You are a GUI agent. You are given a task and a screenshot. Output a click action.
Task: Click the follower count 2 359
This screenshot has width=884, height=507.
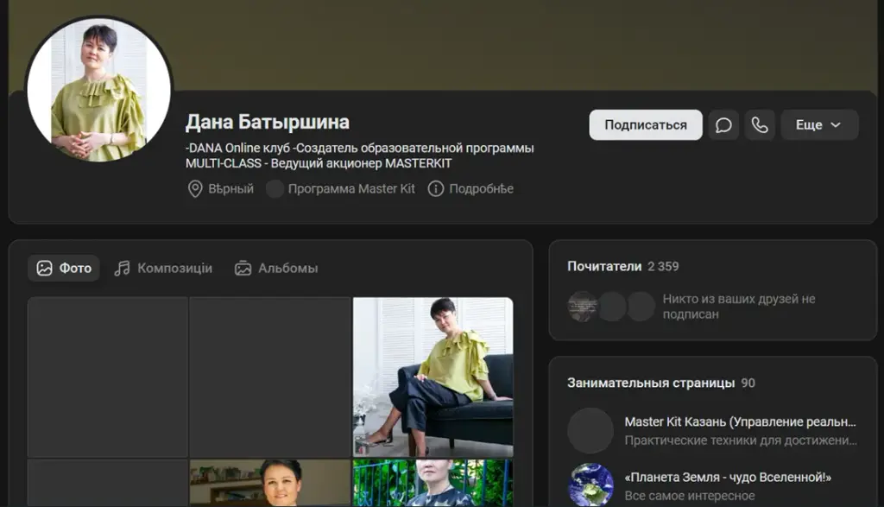pos(663,266)
